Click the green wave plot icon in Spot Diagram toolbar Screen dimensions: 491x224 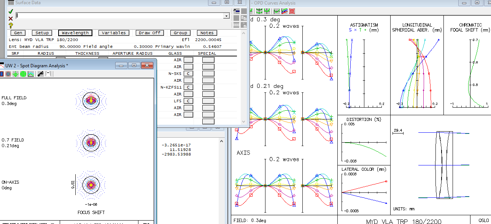point(31,74)
